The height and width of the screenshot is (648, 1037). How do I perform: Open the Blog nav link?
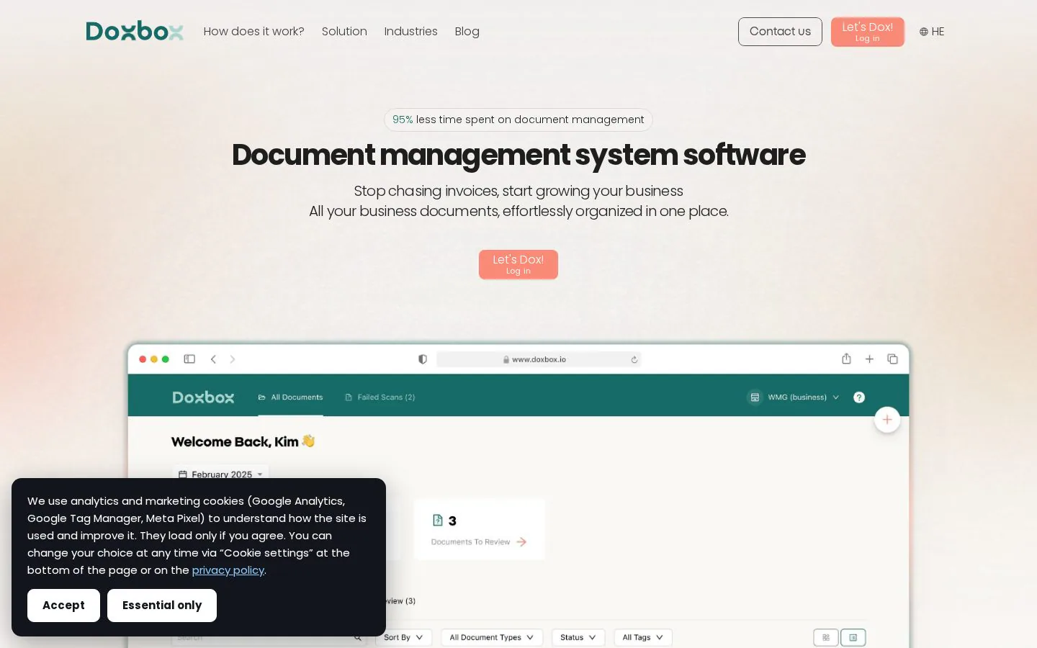click(467, 32)
